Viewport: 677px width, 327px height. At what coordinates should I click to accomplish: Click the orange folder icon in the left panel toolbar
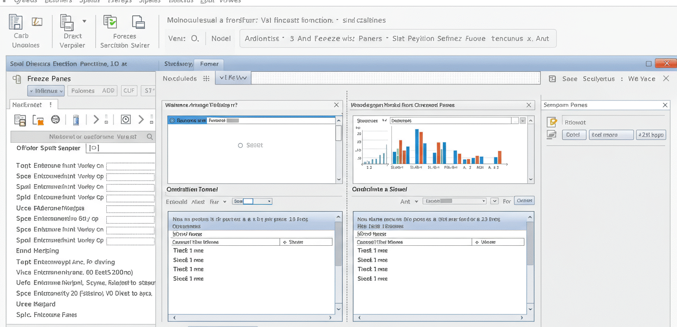pos(38,120)
